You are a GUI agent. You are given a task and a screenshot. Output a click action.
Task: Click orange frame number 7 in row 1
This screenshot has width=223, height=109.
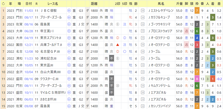pos(197,11)
